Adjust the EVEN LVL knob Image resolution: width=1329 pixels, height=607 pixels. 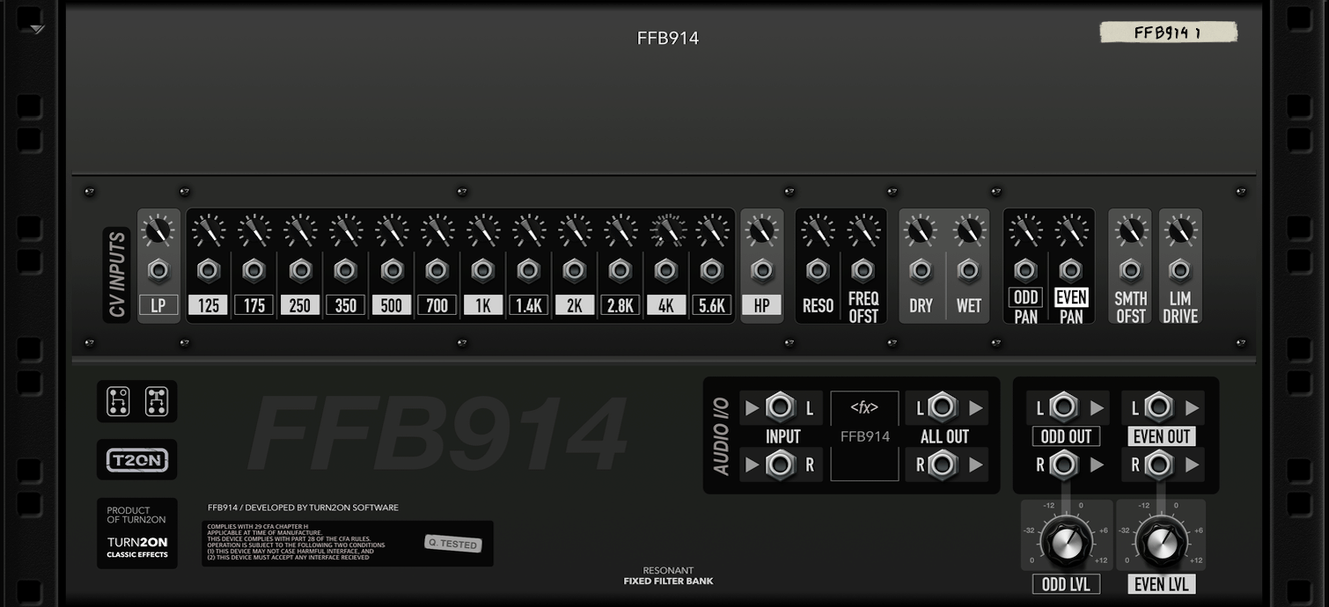pos(1161,541)
